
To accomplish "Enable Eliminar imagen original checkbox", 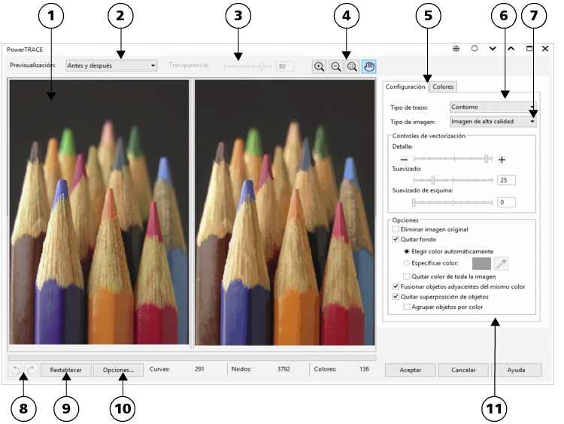I will [x=396, y=229].
